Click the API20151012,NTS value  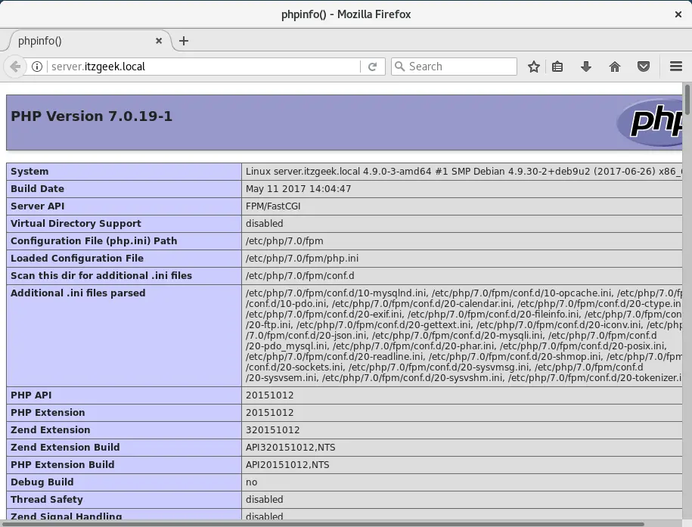287,465
